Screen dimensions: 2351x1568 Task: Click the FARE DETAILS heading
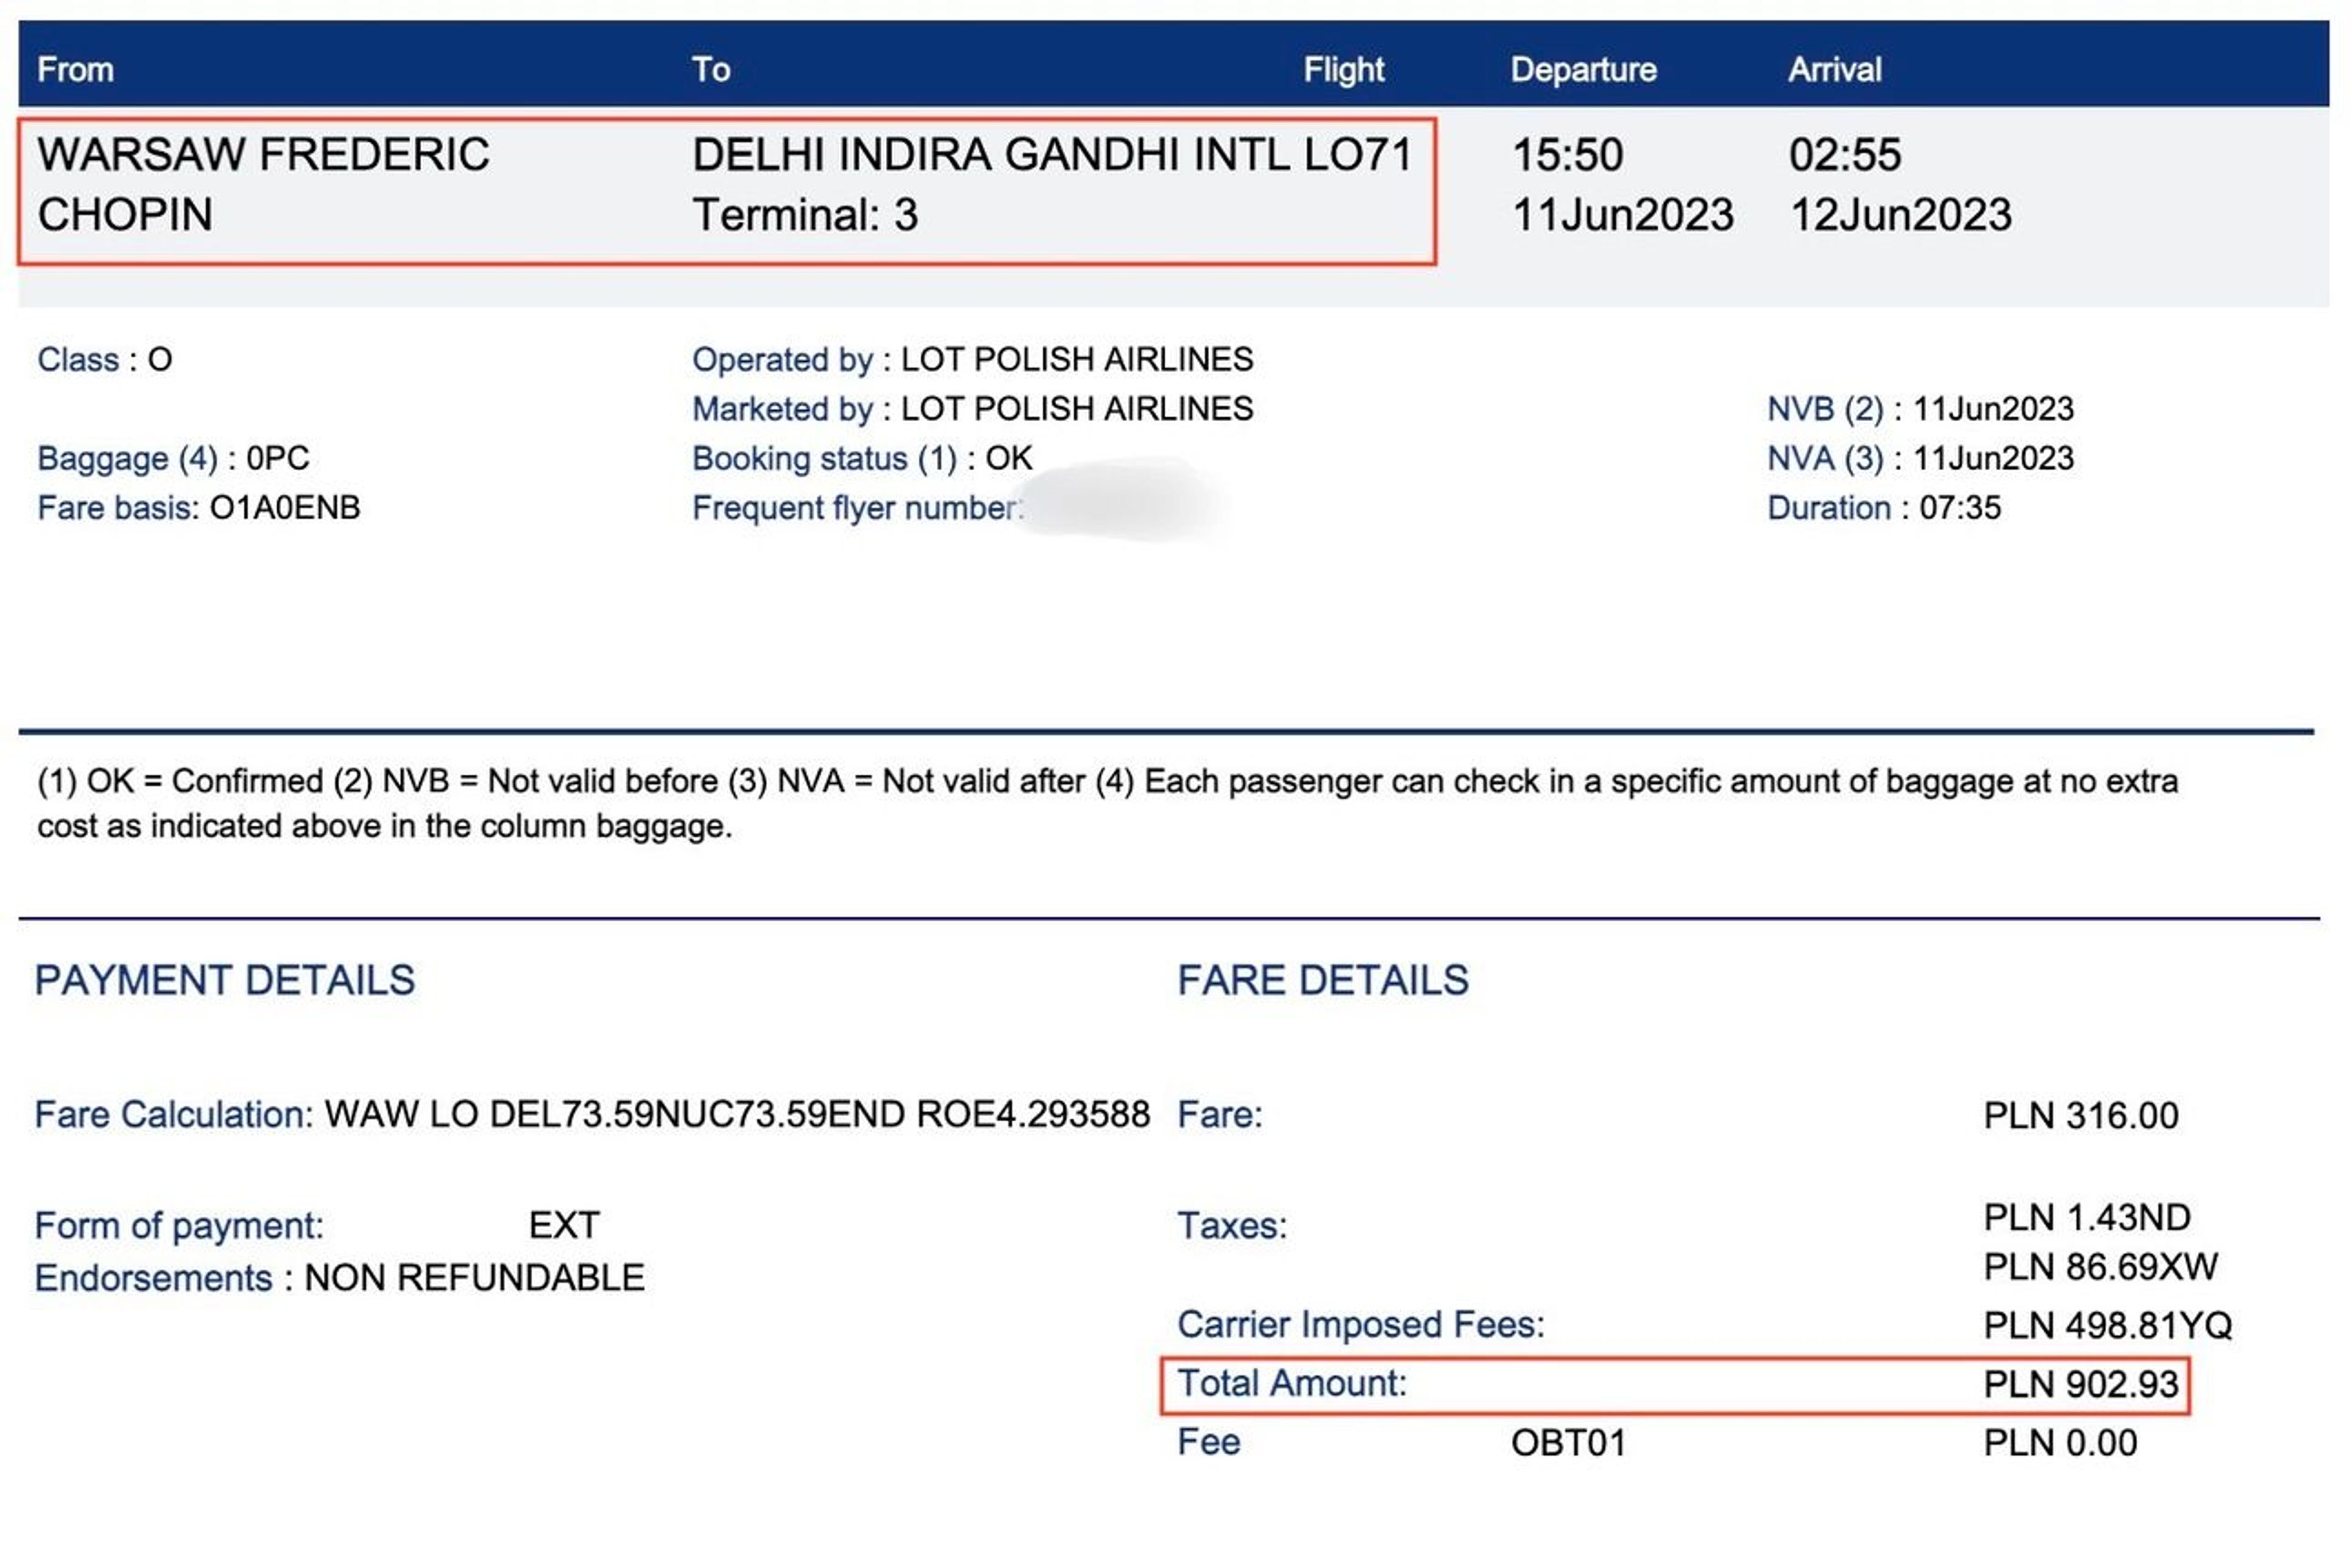[1322, 980]
